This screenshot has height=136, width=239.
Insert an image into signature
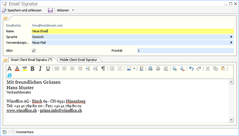[129, 69]
